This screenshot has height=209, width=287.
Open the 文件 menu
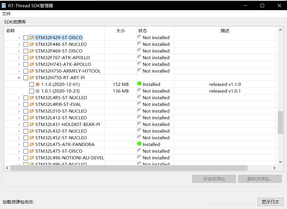[x=6, y=14]
